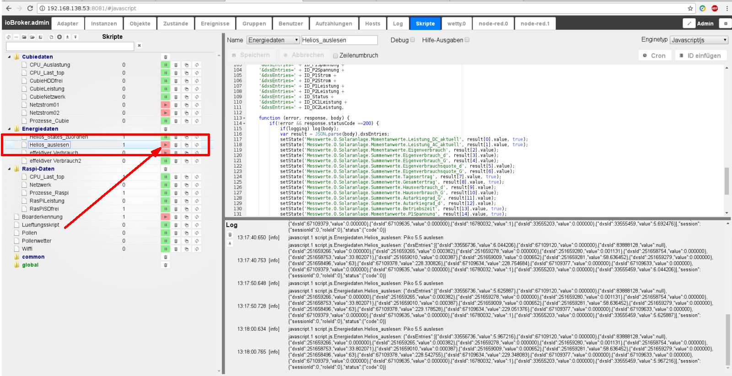Start the Netzstrom01 script
Viewport: 732px width, 376px height.
click(x=165, y=105)
